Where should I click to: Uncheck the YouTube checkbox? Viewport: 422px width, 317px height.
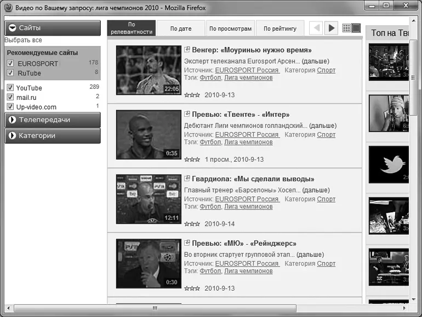pyautogui.click(x=10, y=88)
